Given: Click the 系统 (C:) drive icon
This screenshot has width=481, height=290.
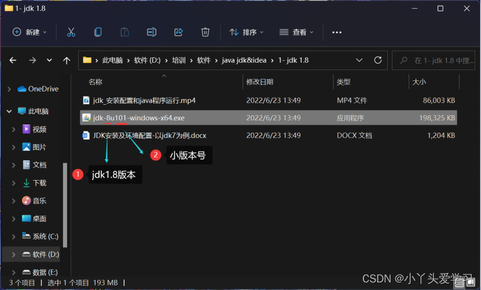Looking at the screenshot, I should point(27,236).
